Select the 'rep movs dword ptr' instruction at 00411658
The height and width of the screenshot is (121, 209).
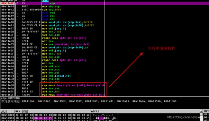coord(73,85)
